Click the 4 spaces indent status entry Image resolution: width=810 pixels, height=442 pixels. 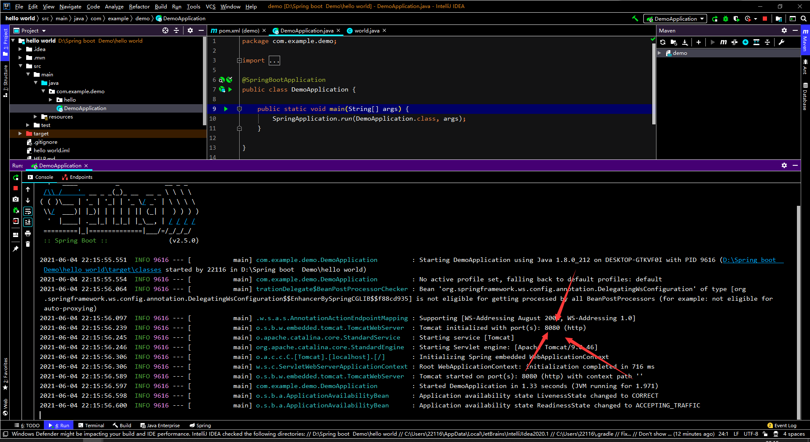click(794, 434)
